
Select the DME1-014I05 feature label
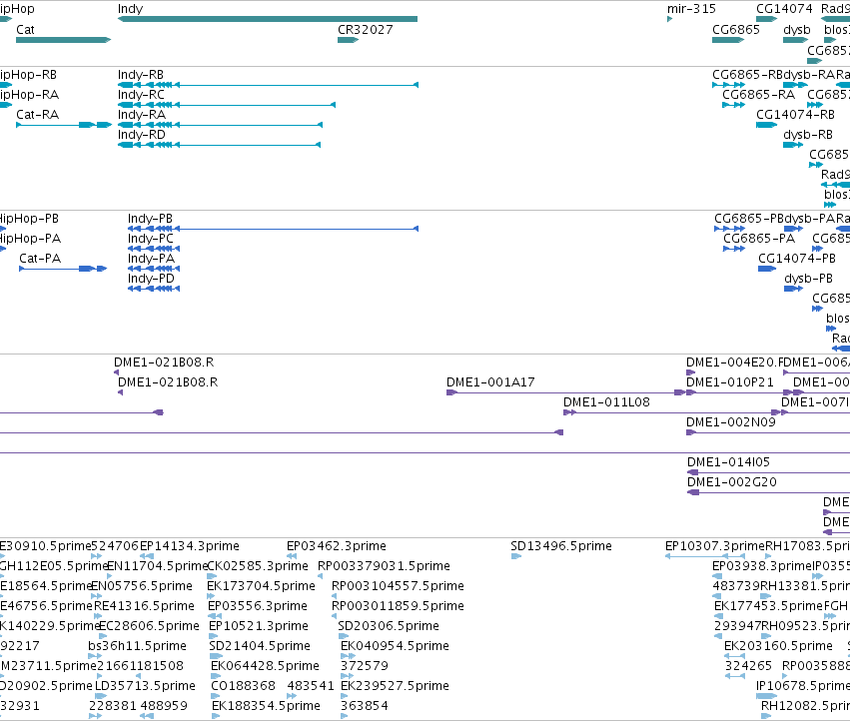(728, 462)
